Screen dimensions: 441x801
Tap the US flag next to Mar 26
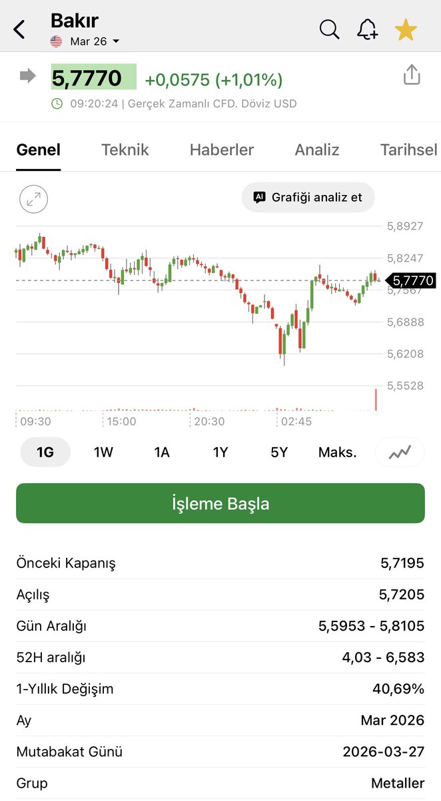pyautogui.click(x=57, y=41)
